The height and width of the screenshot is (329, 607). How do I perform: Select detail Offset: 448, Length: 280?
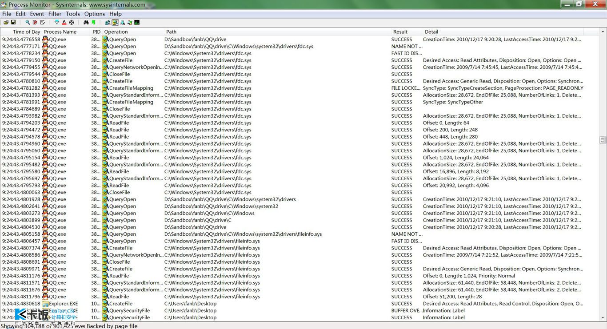[x=450, y=137]
